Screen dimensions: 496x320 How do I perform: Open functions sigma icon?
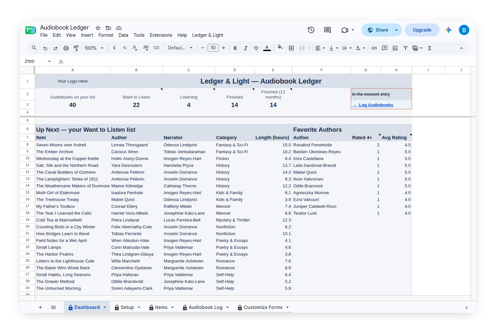point(430,48)
